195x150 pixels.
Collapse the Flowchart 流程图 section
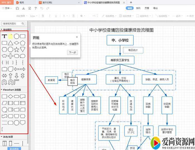tap(1, 90)
